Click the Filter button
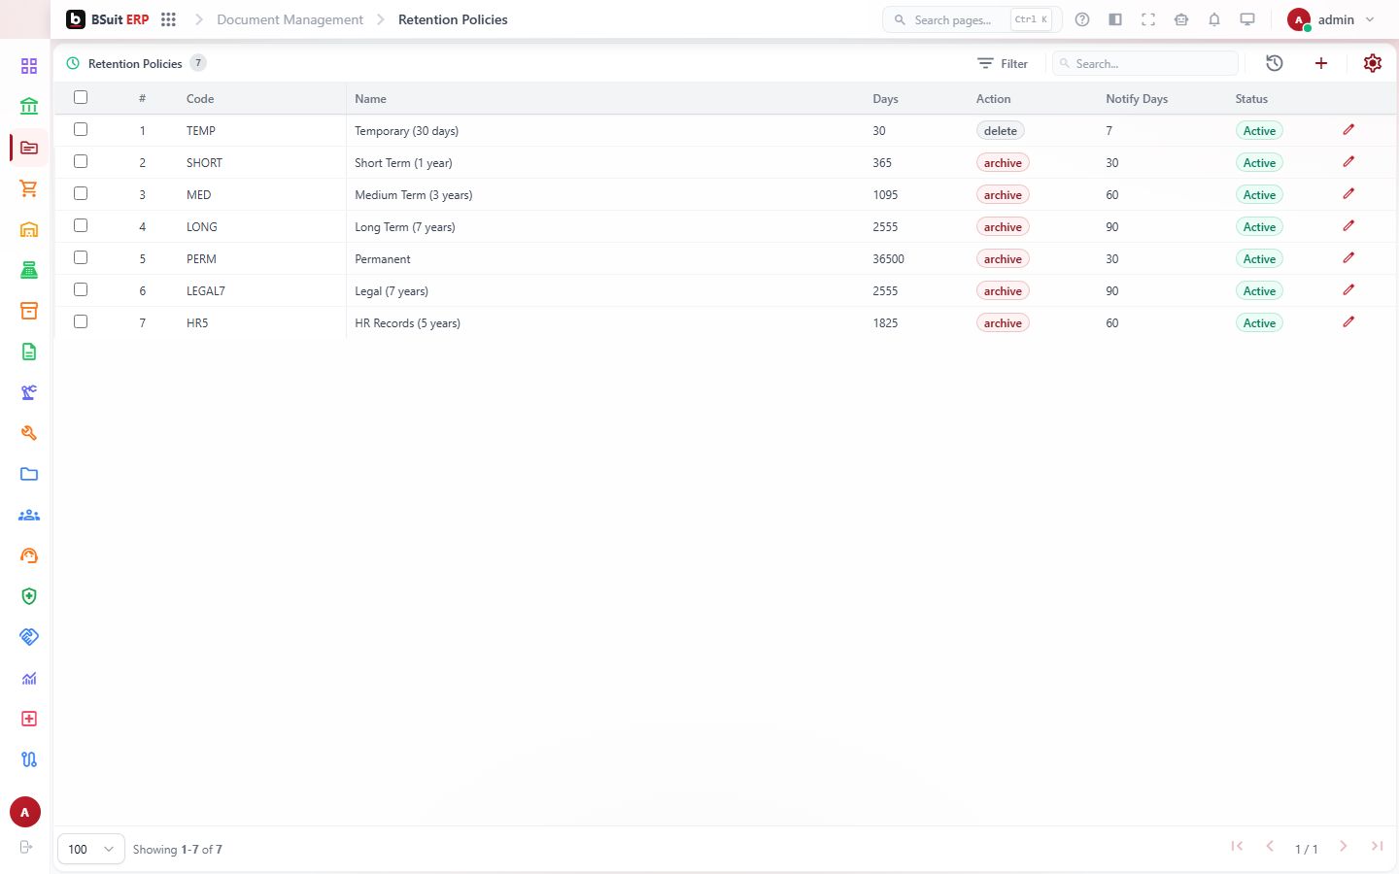This screenshot has height=874, width=1399. tap(1003, 63)
